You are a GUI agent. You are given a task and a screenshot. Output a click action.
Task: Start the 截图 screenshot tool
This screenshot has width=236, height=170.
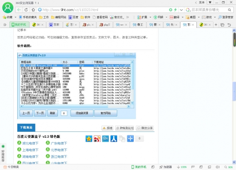point(190,17)
